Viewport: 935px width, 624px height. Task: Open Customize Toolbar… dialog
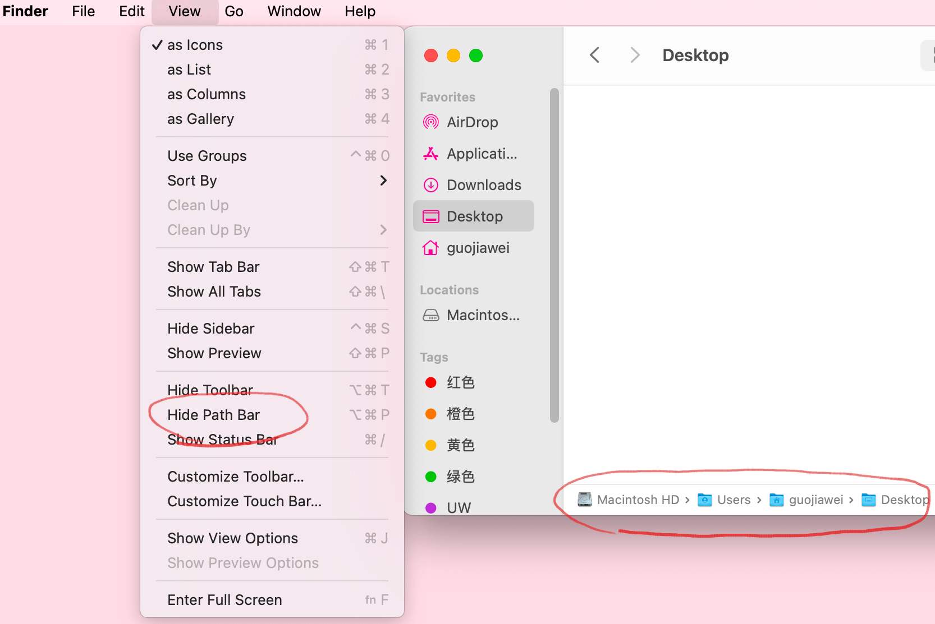point(235,477)
